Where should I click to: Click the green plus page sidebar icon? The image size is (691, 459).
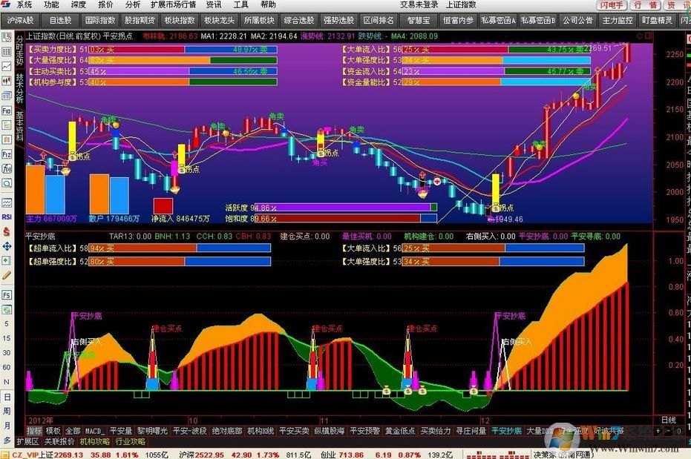click(x=7, y=260)
